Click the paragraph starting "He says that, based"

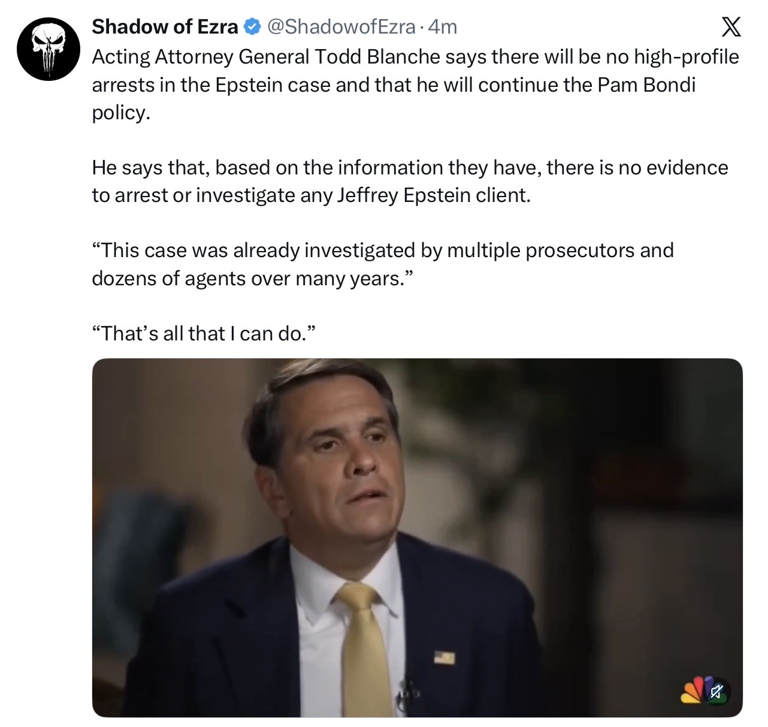point(410,168)
